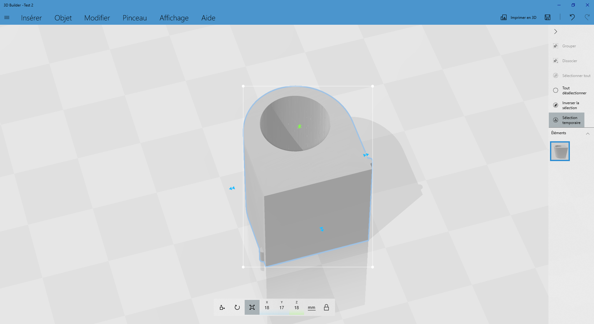Click the save disk icon

coord(548,17)
